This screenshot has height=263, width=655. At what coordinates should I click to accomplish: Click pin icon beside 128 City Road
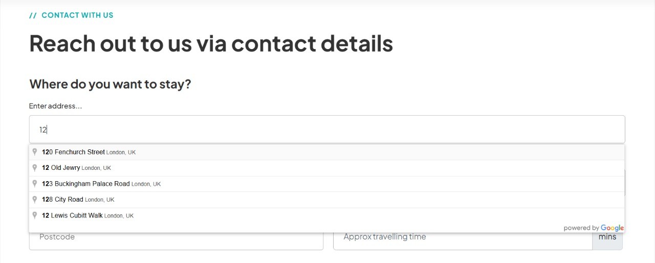[35, 200]
